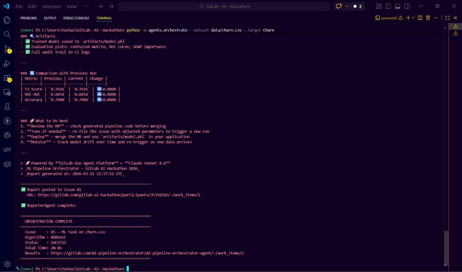
Task: Open the Source Control view
Action: pos(7,49)
